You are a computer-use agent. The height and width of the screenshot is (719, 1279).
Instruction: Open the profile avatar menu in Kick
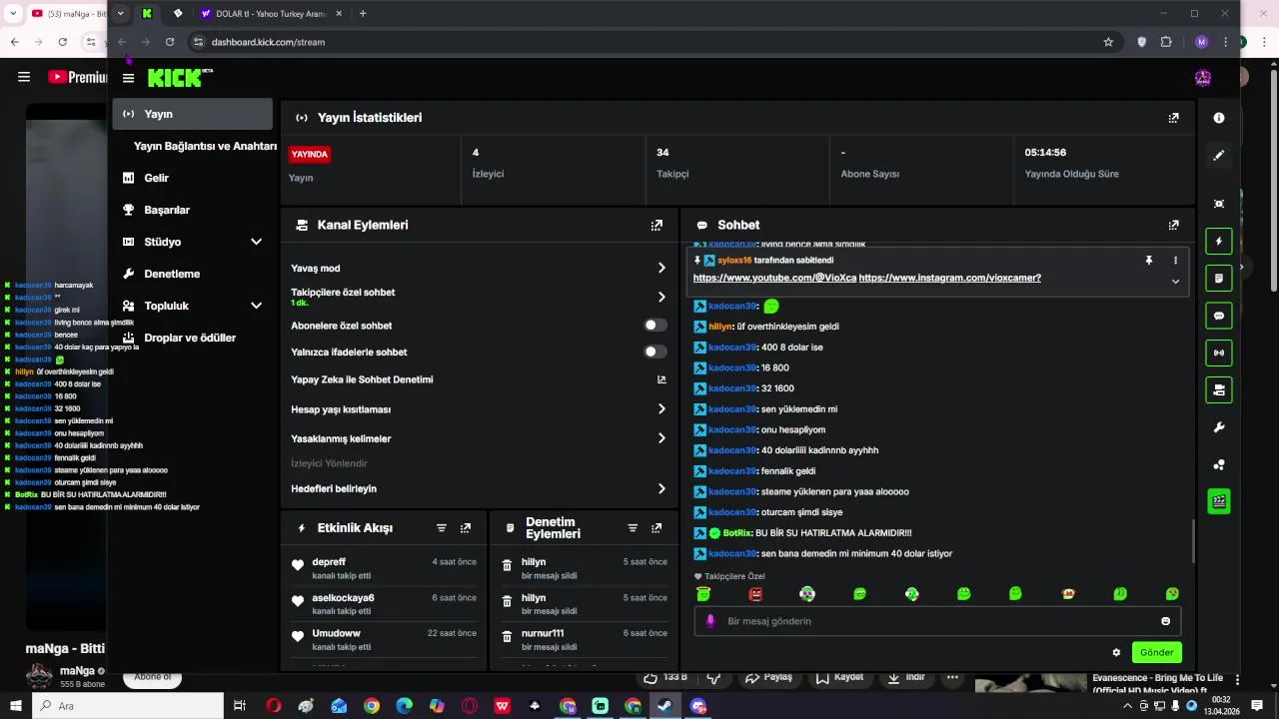tap(1203, 78)
